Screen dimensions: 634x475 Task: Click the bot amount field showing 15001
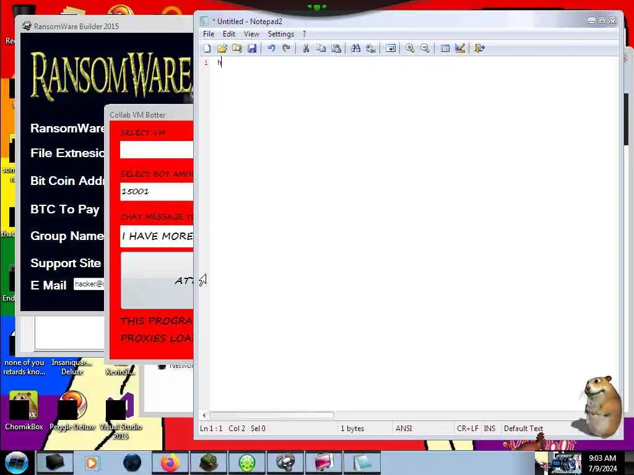pos(157,192)
